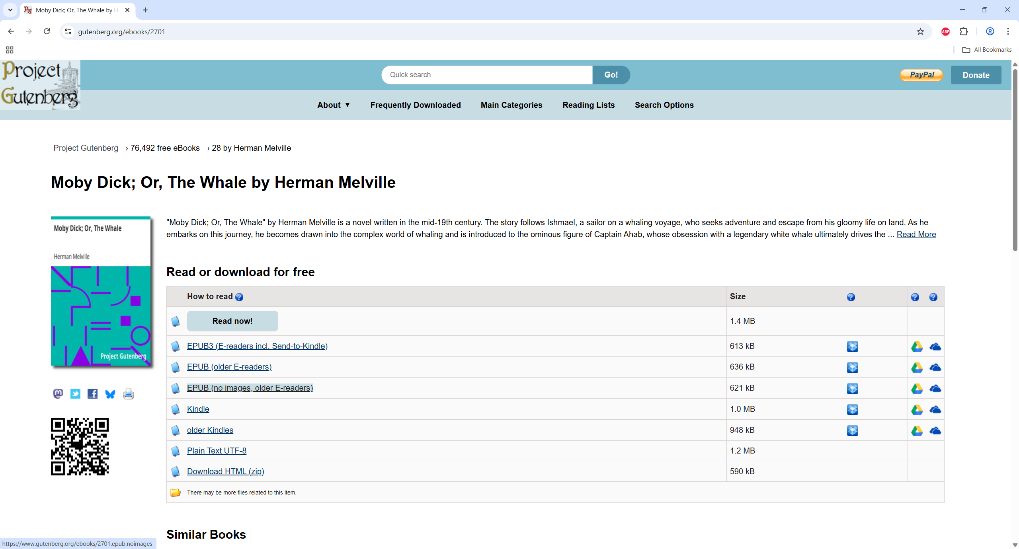Click the Mastodon share icon
This screenshot has height=549, width=1019.
58,394
